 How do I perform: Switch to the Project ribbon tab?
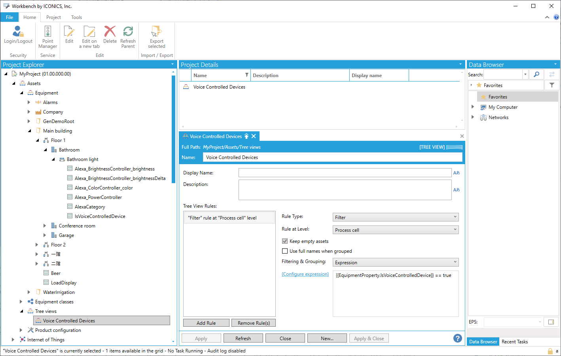pyautogui.click(x=53, y=17)
